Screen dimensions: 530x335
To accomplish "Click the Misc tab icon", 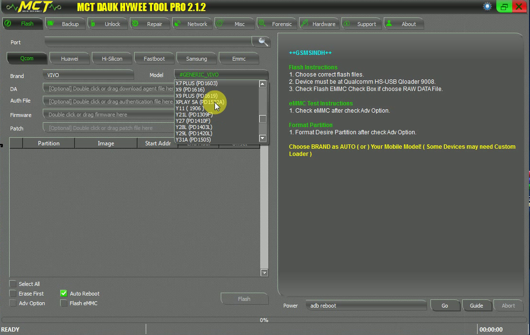I will (x=220, y=24).
